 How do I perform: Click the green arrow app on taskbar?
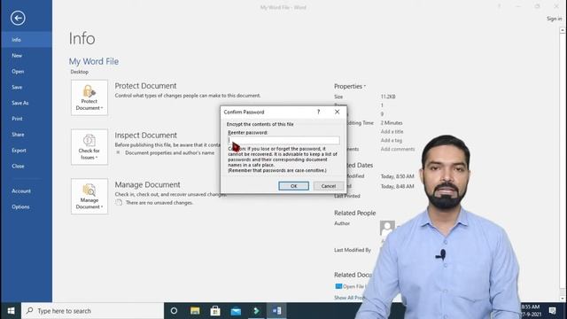click(256, 311)
